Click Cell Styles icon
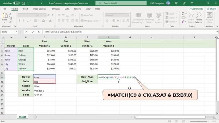219x123 pixels. pyautogui.click(x=158, y=15)
